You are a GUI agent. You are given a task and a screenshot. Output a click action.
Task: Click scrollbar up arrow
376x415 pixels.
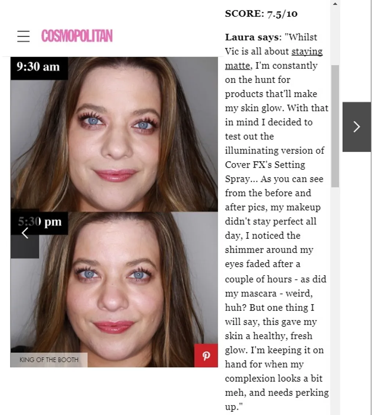point(335,4)
